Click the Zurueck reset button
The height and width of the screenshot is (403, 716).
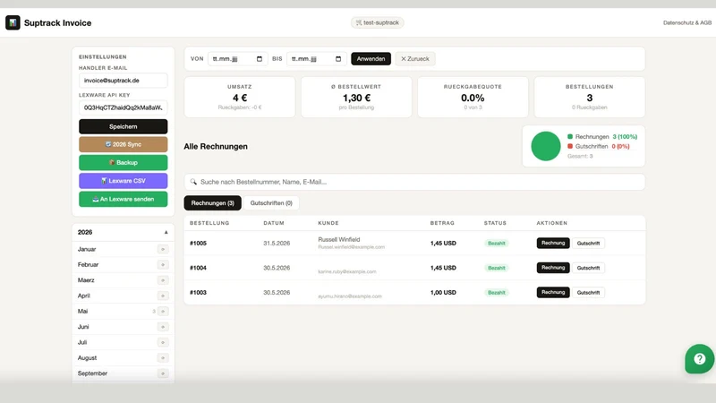[415, 59]
